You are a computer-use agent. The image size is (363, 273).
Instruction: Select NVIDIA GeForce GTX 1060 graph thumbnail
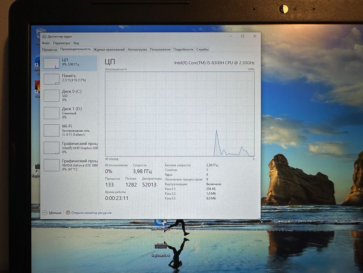[51, 165]
